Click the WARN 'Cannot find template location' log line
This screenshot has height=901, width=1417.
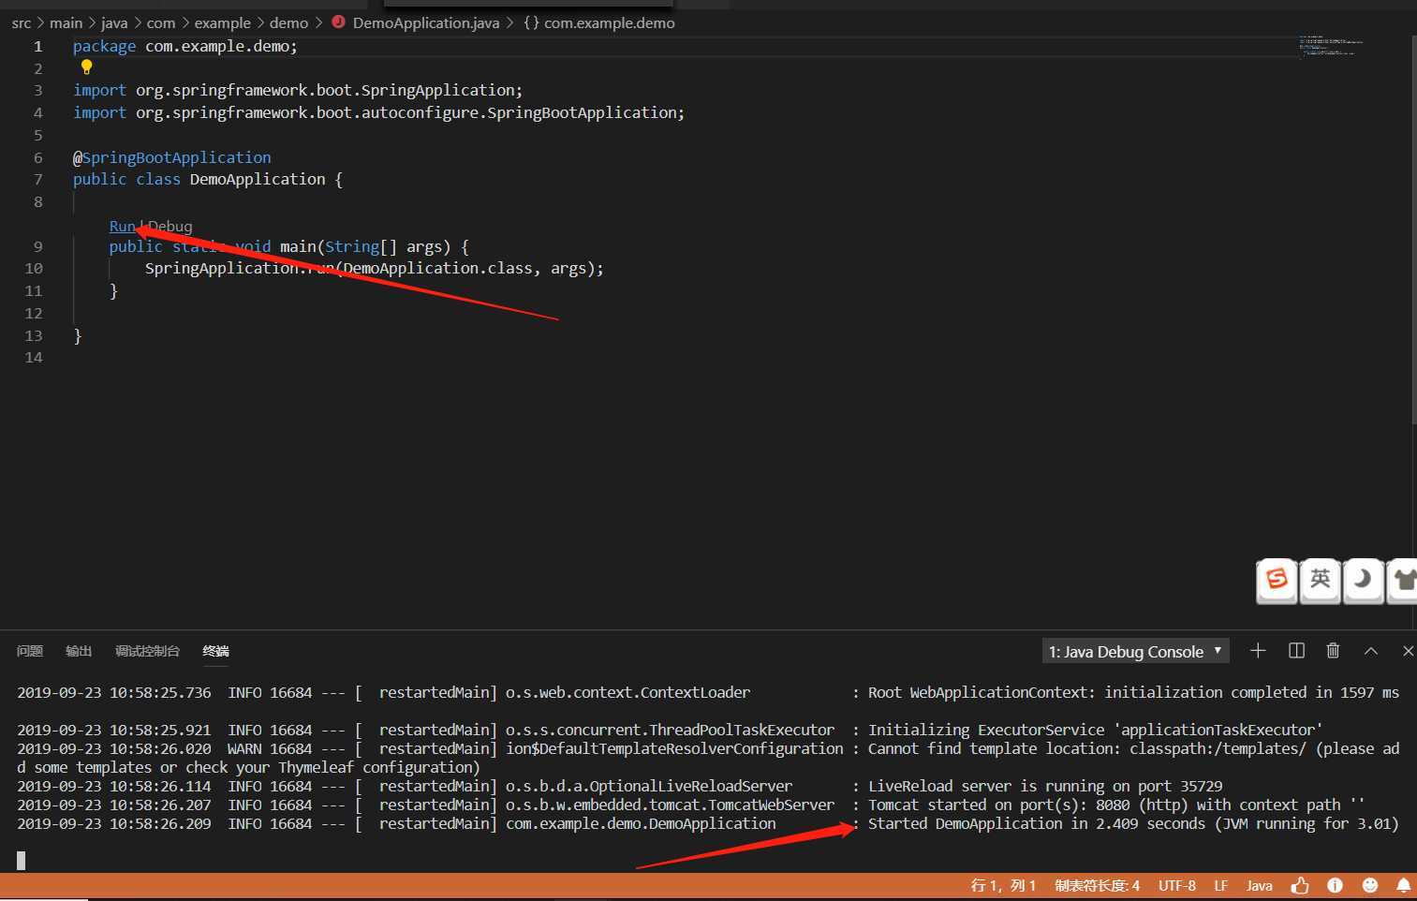[708, 758]
